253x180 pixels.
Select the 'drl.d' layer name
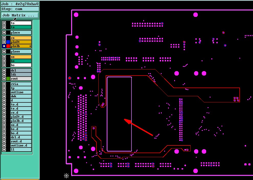(x=21, y=137)
